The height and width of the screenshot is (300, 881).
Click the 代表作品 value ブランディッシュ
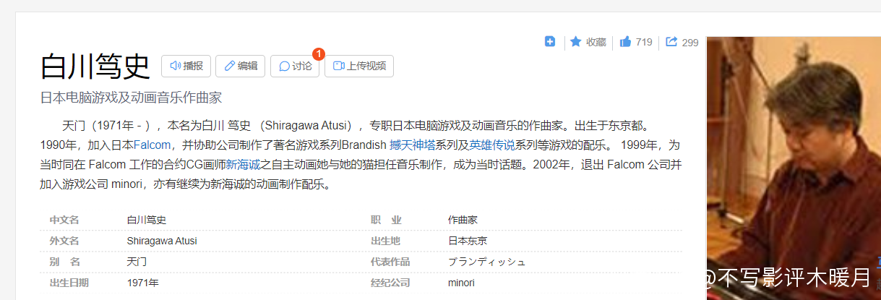pyautogui.click(x=486, y=261)
